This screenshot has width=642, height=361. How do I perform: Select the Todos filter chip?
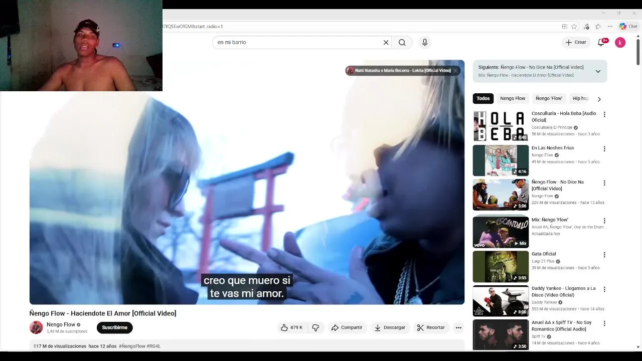click(x=483, y=99)
